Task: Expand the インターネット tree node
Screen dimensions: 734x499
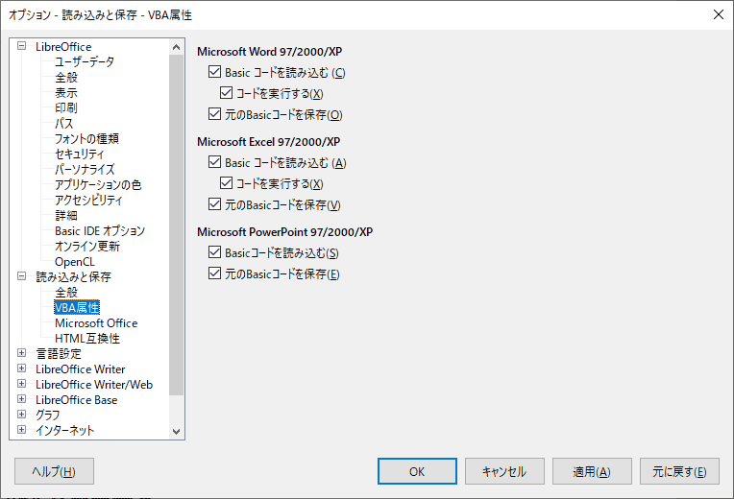Action: [21, 429]
